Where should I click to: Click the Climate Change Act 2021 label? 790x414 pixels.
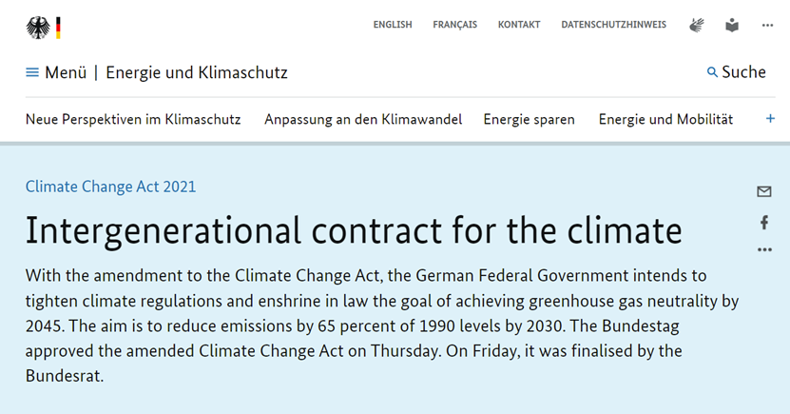[110, 187]
